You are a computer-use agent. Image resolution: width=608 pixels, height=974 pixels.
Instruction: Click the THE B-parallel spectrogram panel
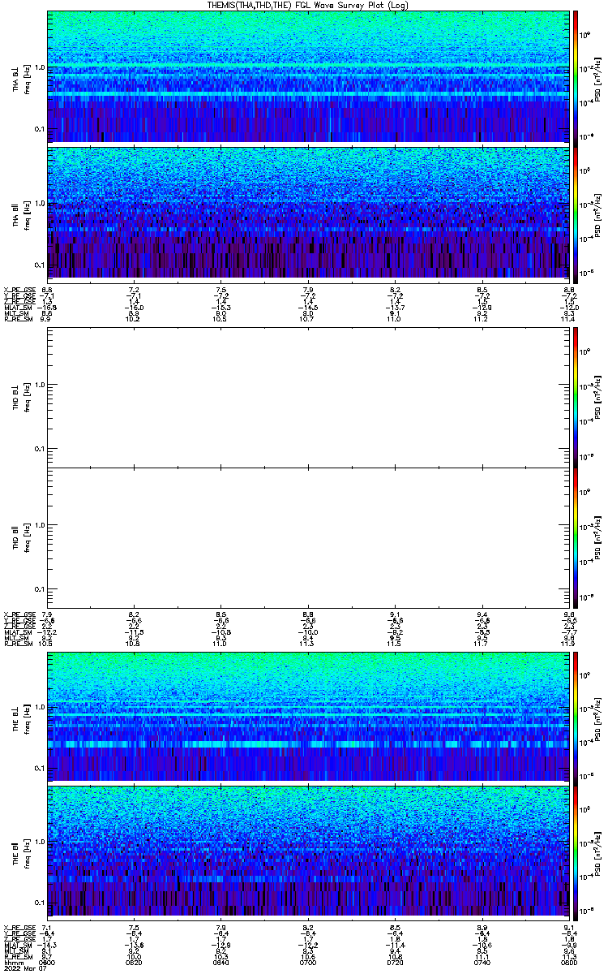coord(309,851)
